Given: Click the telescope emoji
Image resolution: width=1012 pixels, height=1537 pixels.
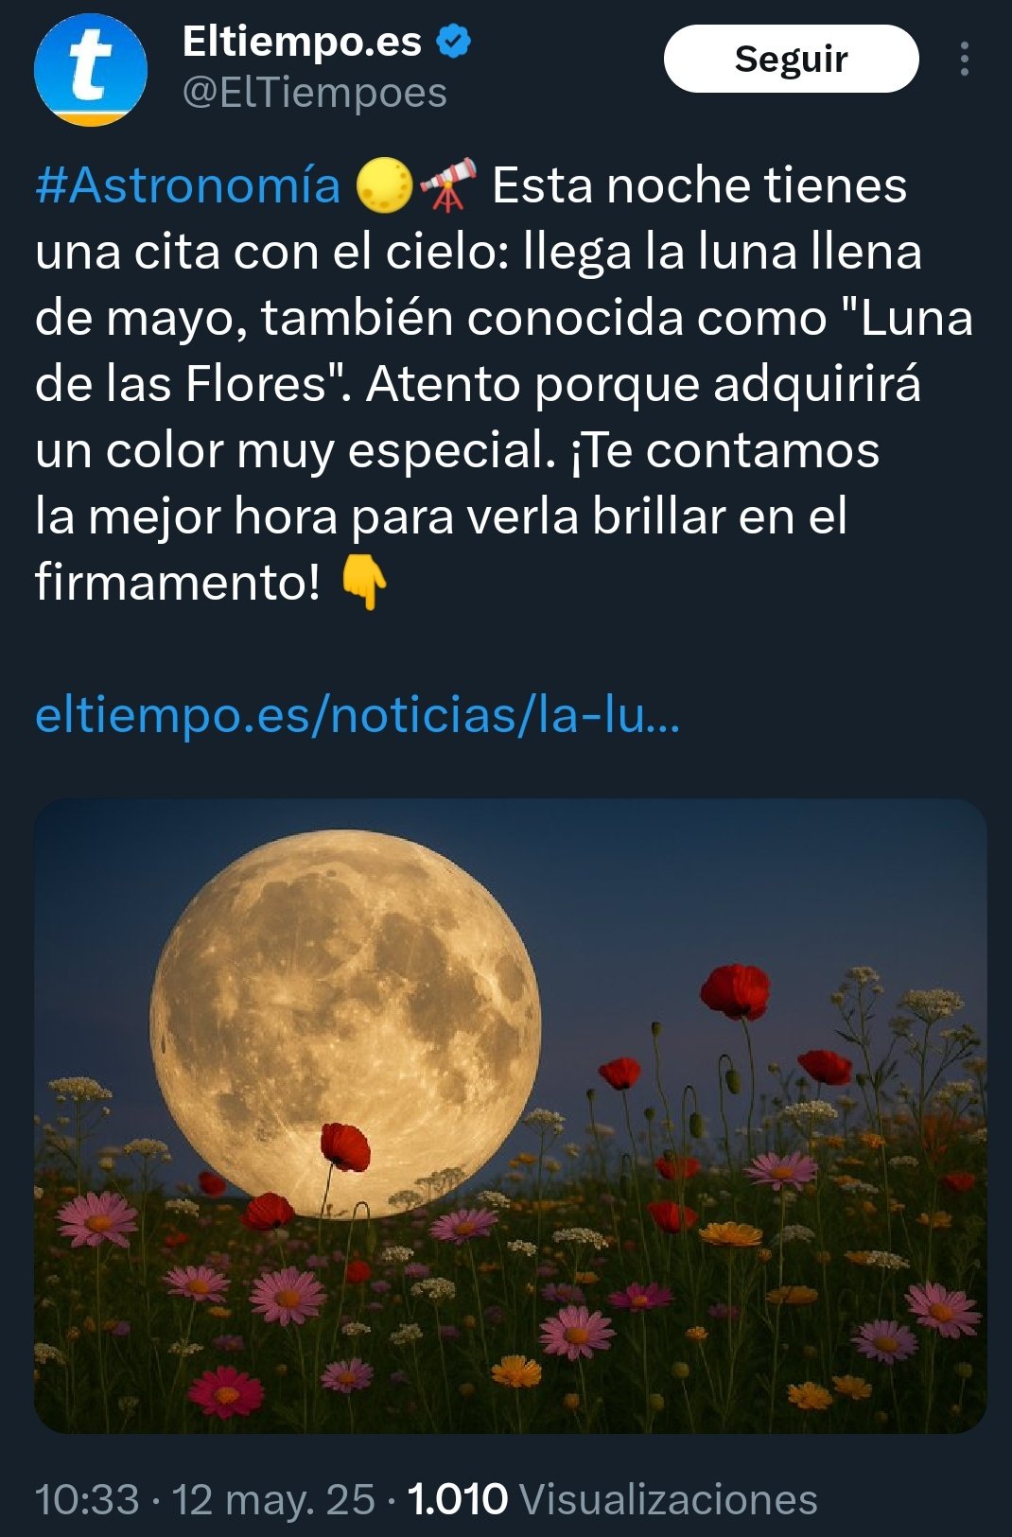Looking at the screenshot, I should (x=448, y=185).
